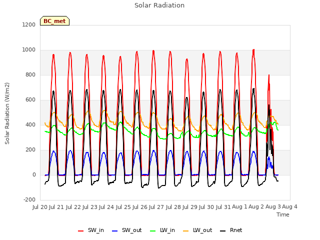Click the Jul 28 x-axis label
Screen dimensions: 320x240
pos(173,207)
